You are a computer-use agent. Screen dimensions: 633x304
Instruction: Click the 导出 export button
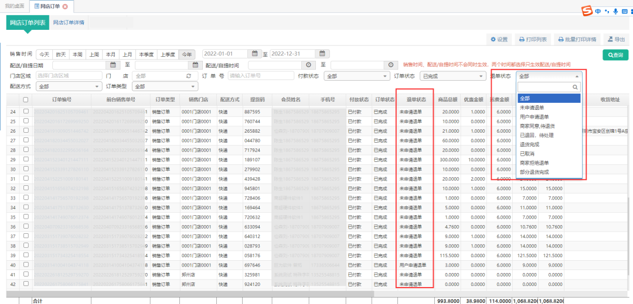(x=615, y=40)
